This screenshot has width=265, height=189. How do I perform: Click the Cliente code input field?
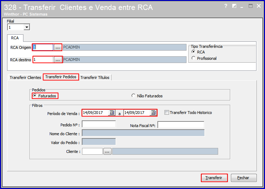click(x=92, y=151)
